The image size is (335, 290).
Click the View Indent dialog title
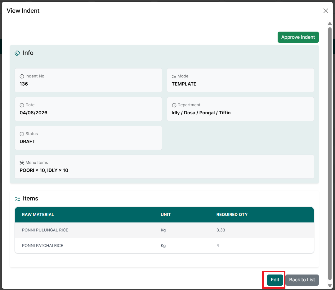pos(23,11)
